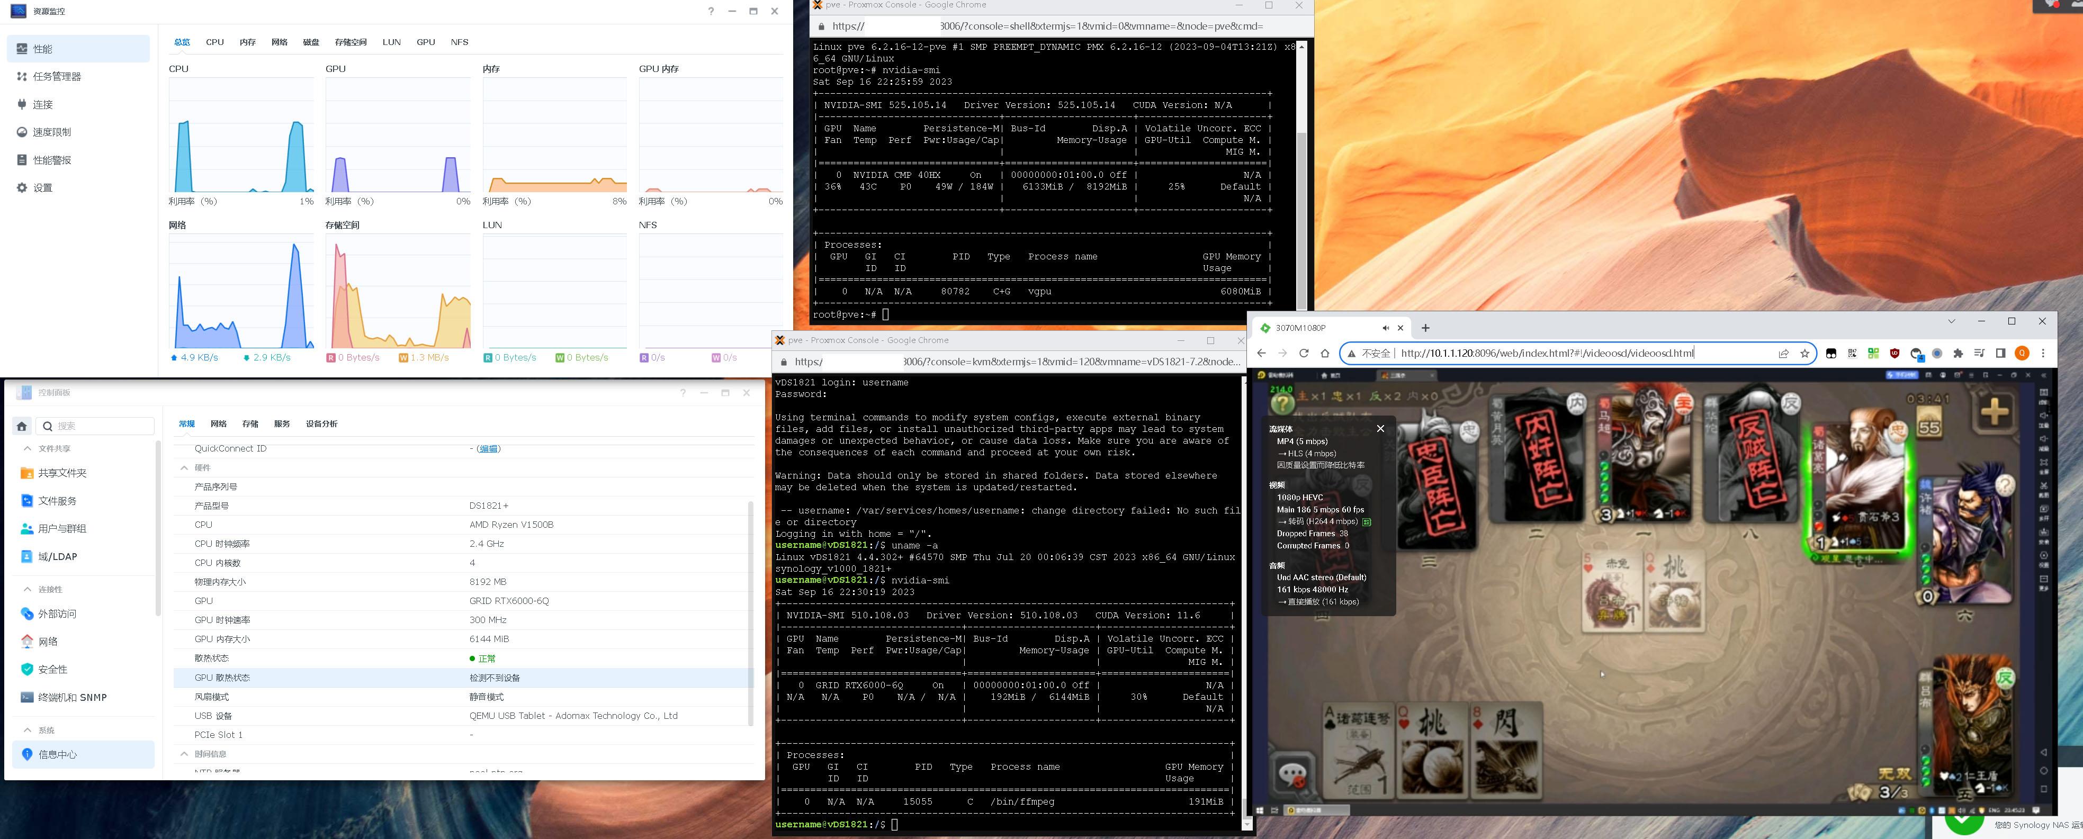Open 性能 in Resource Monitor sidebar

[78, 49]
